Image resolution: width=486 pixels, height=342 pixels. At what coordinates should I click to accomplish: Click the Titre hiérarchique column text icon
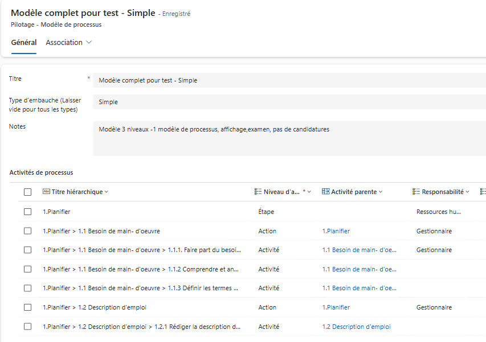[x=47, y=192]
